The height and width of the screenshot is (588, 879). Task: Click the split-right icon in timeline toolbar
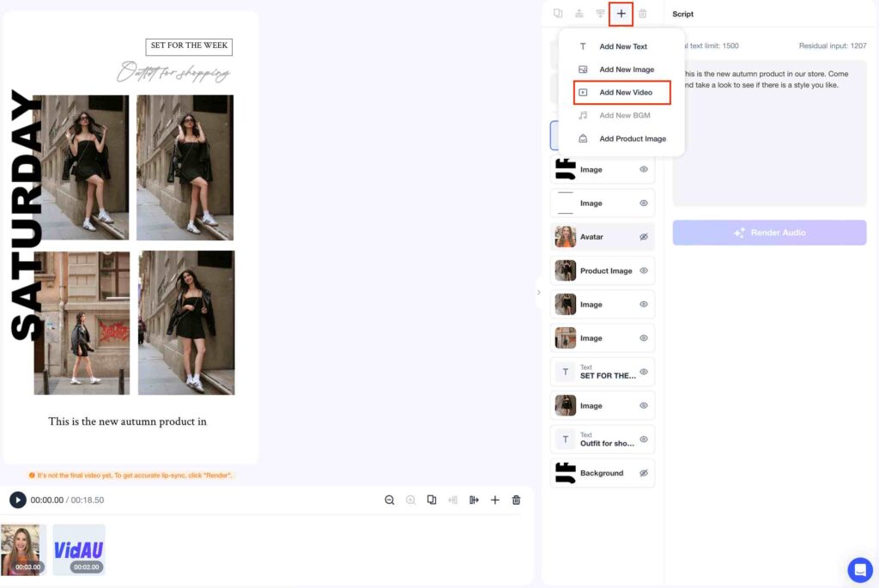[x=474, y=500]
